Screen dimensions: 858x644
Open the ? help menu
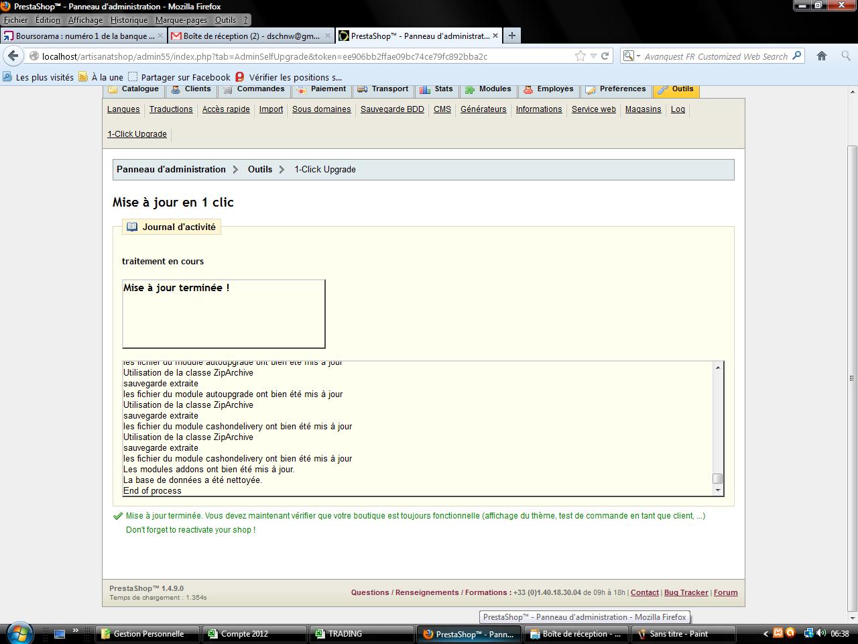[x=246, y=20]
